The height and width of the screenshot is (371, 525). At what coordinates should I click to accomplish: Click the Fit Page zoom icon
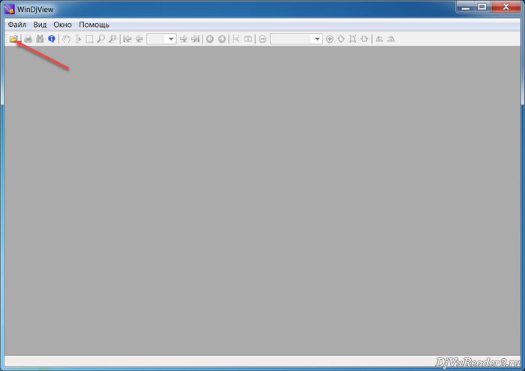(340, 39)
